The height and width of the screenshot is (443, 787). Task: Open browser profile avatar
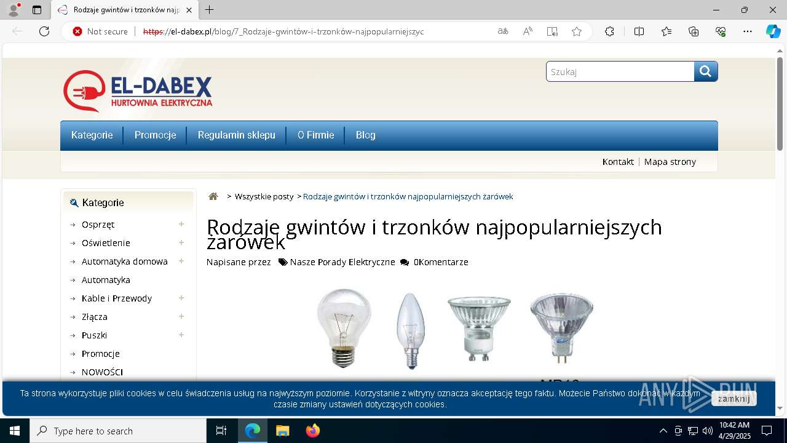tap(13, 10)
